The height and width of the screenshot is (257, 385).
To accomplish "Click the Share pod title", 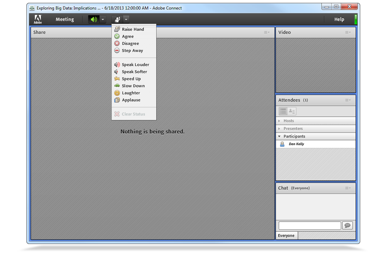I will pos(39,32).
